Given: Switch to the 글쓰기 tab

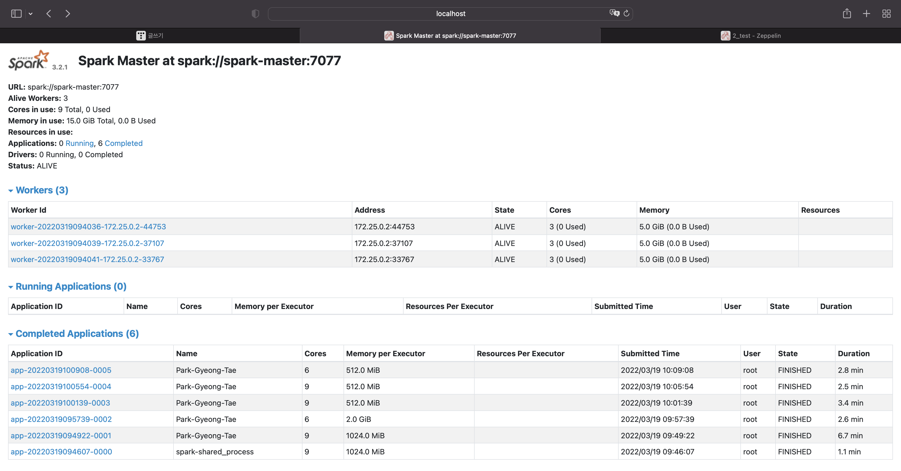Looking at the screenshot, I should click(150, 35).
